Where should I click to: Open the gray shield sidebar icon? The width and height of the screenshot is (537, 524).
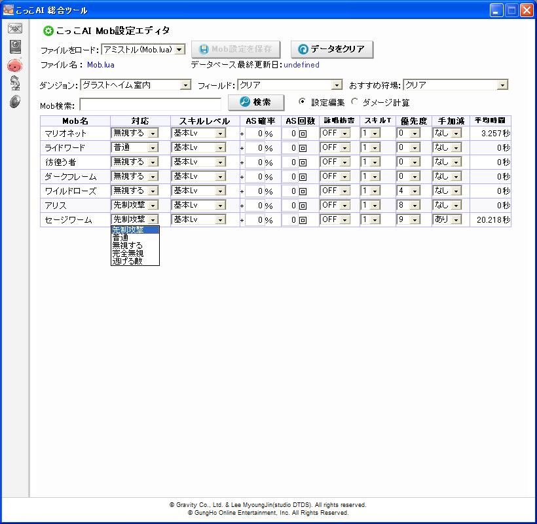tap(14, 101)
